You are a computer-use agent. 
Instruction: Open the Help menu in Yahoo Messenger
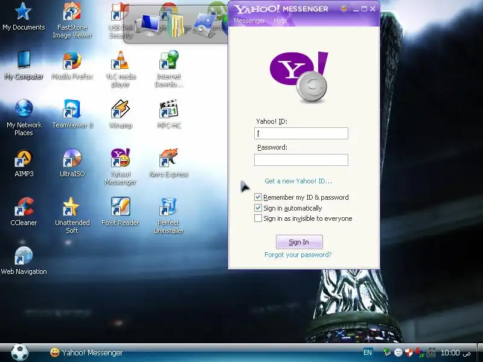pos(280,21)
